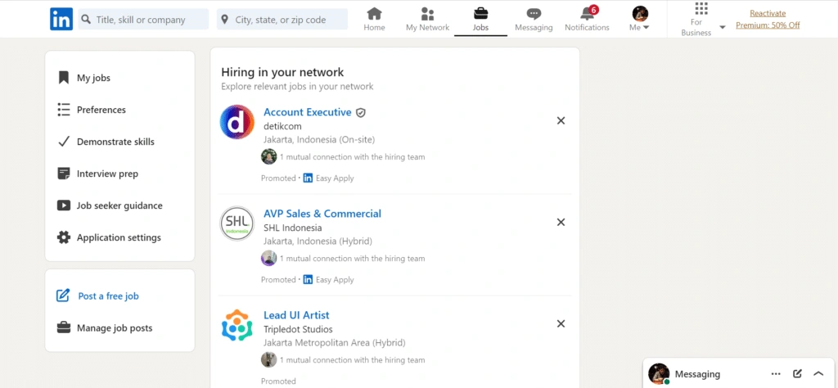Compose new message from Messaging bar
Image resolution: width=838 pixels, height=388 pixels.
pyautogui.click(x=797, y=374)
